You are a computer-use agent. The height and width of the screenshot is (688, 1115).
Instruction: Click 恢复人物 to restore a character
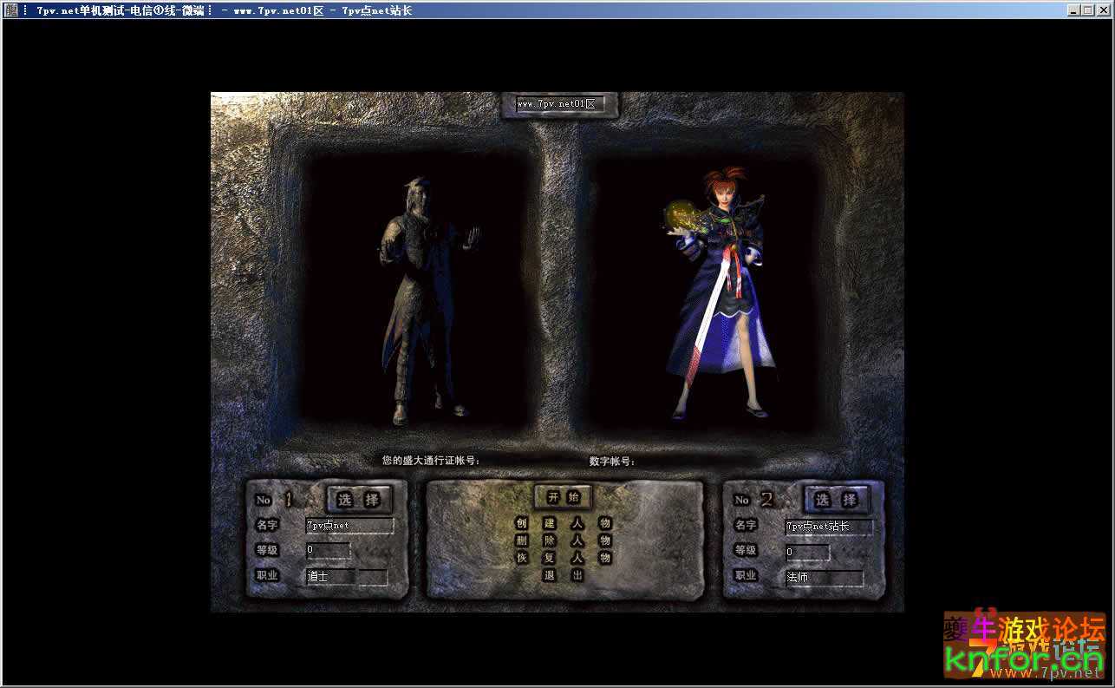click(x=564, y=558)
